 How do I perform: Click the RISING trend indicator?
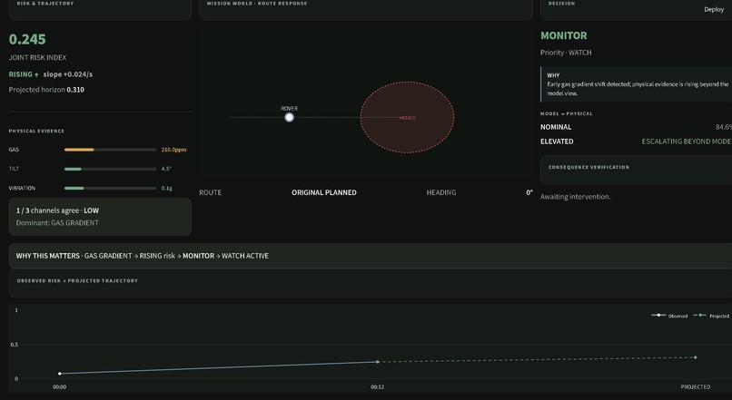(24, 74)
